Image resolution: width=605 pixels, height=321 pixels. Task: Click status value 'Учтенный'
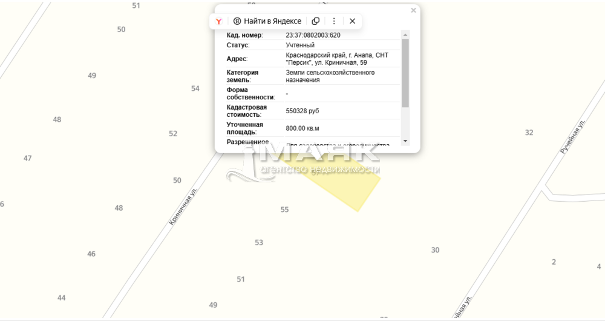coord(300,45)
